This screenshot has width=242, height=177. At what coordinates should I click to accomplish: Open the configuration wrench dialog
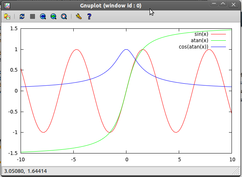[x=79, y=16]
